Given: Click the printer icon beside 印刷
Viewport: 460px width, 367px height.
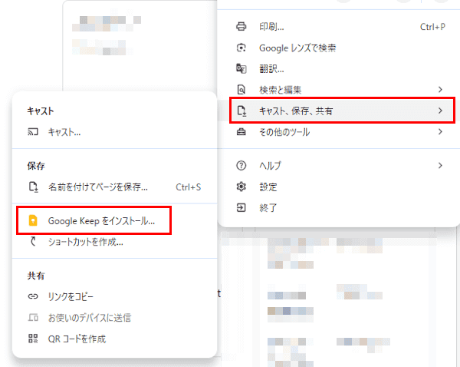Looking at the screenshot, I should 242,27.
